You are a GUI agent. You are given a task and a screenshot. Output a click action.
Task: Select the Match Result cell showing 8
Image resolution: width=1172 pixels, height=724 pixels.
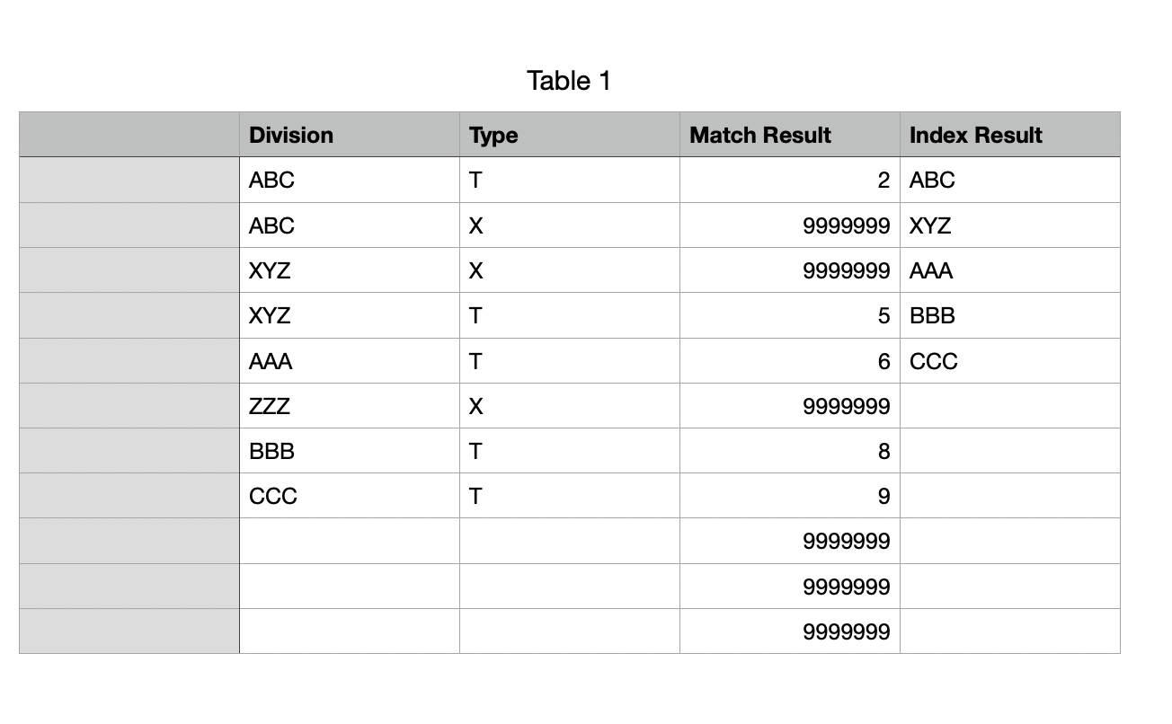click(x=789, y=451)
